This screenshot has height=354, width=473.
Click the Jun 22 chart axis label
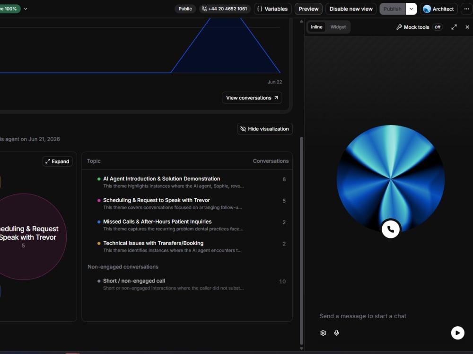pyautogui.click(x=275, y=82)
